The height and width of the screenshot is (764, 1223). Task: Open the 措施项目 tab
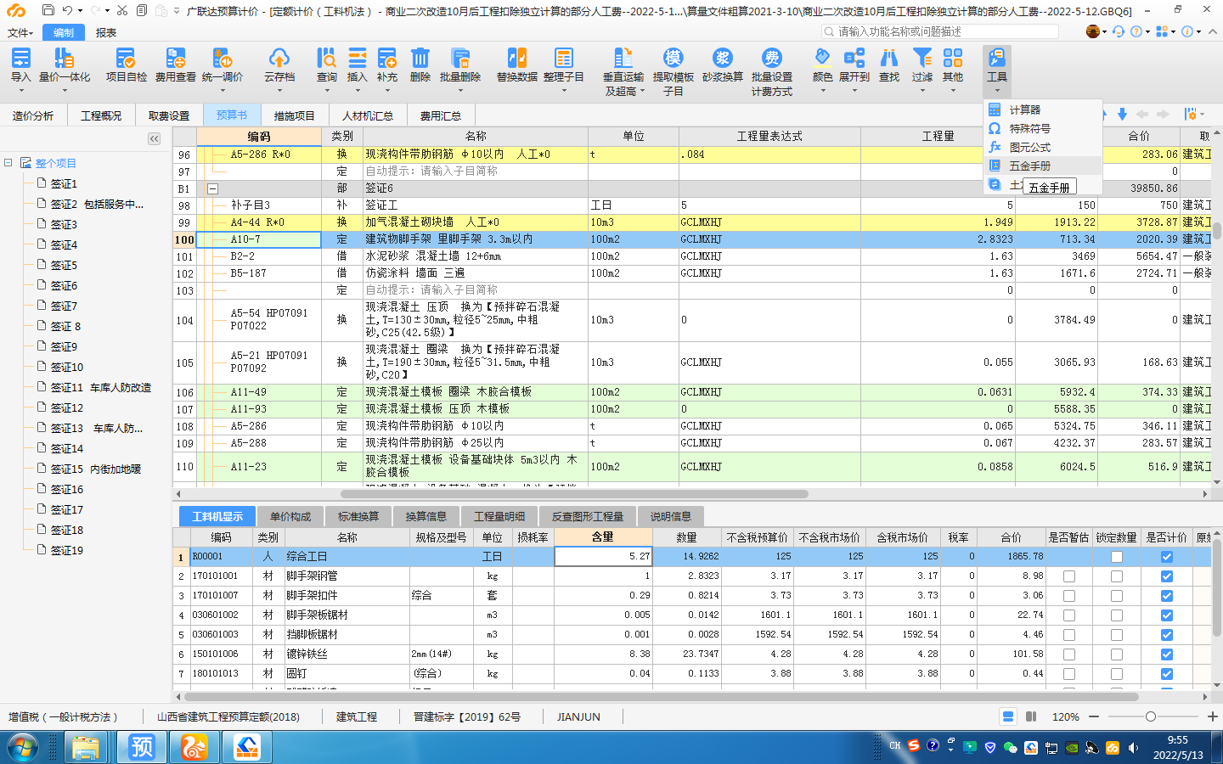(x=295, y=115)
